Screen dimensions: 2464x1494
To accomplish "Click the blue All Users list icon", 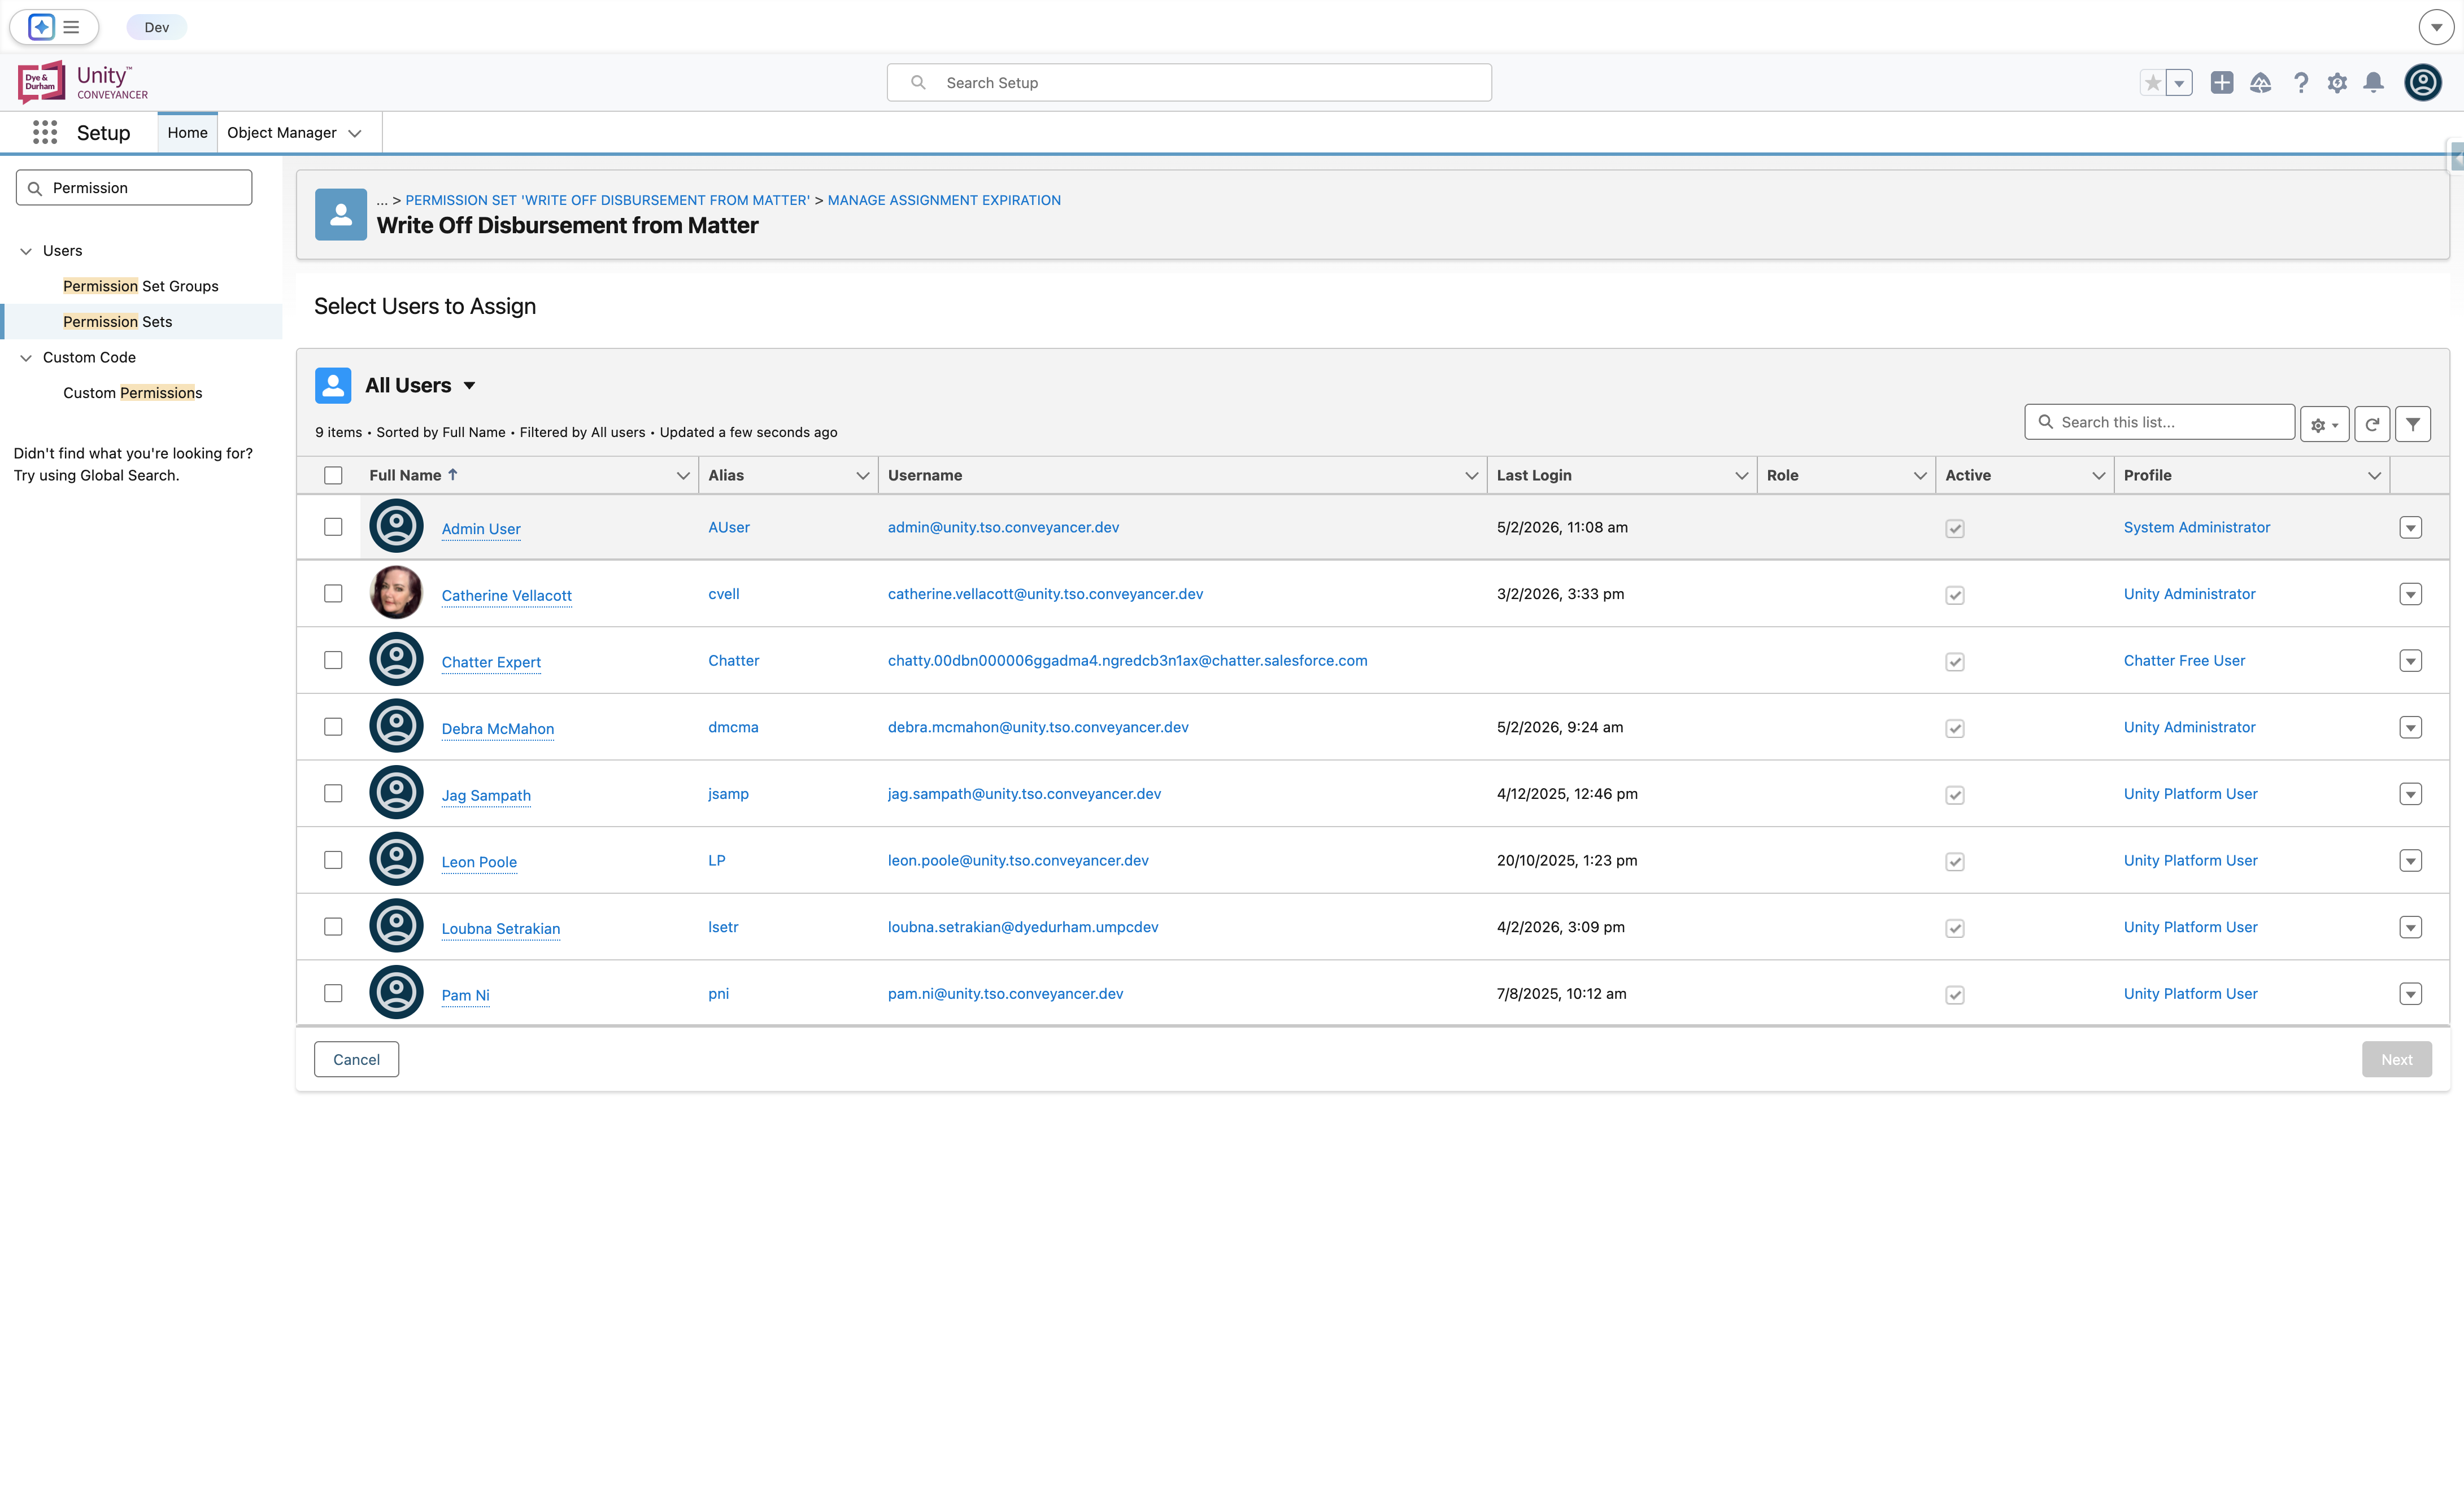I will [333, 385].
